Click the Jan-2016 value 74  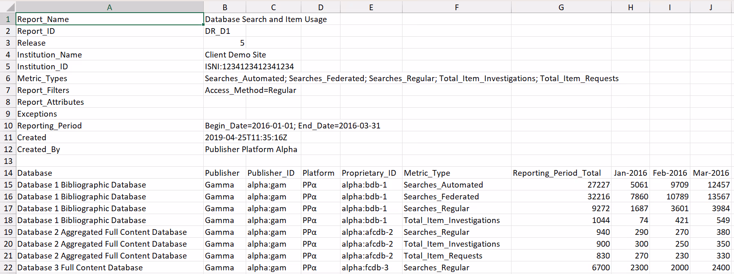(x=630, y=220)
